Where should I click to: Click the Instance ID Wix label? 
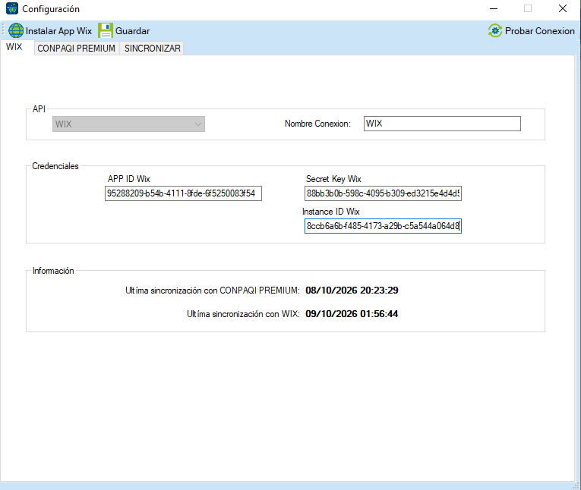coord(331,212)
